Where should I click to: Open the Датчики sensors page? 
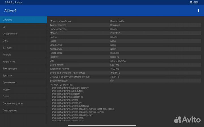pyautogui.click(x=23, y=76)
